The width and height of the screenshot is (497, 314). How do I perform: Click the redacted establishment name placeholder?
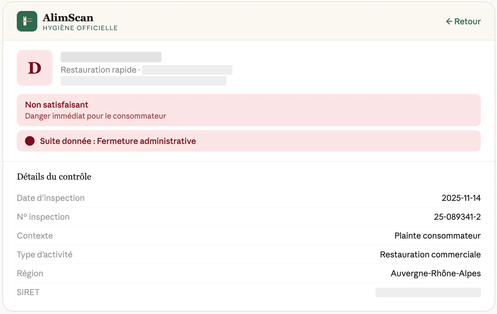point(111,57)
